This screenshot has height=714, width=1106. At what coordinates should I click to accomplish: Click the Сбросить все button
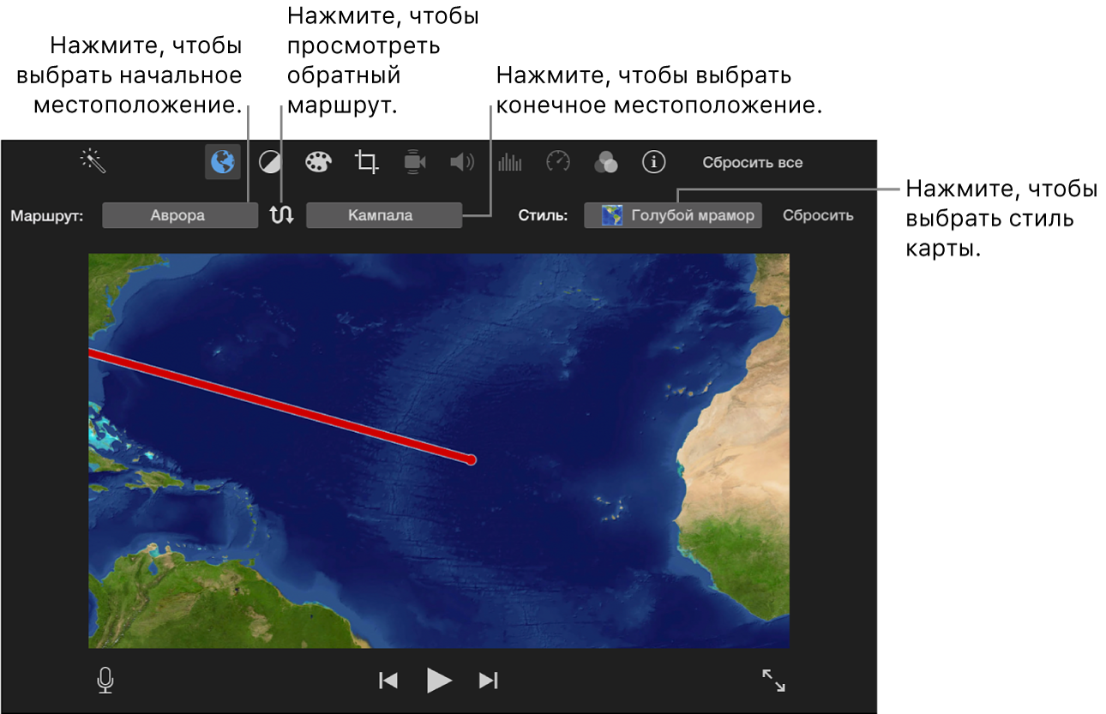[753, 162]
